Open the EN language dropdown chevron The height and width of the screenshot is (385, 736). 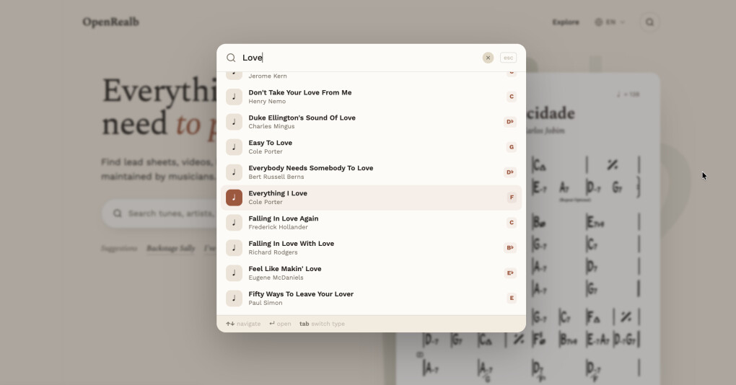(x=623, y=22)
